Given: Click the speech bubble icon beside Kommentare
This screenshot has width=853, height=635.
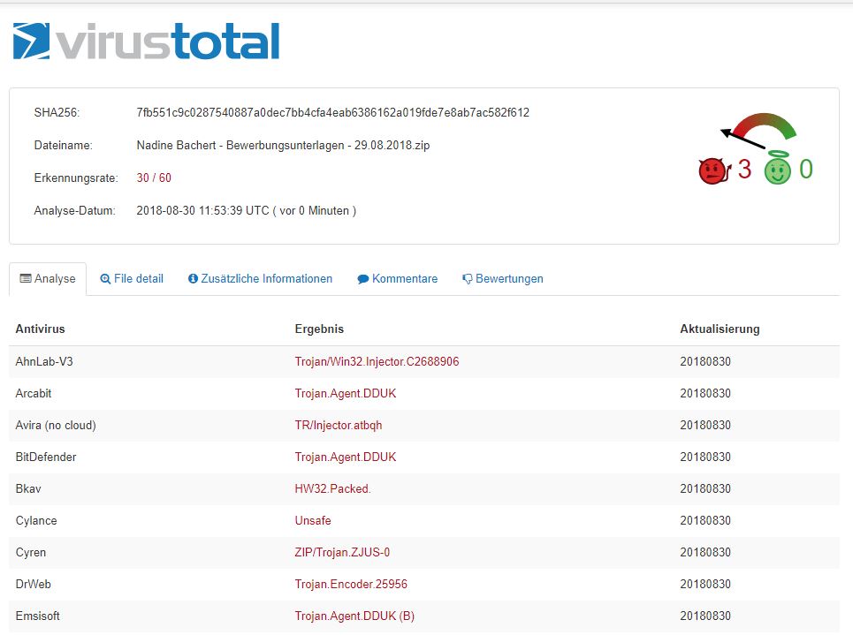Looking at the screenshot, I should tap(362, 279).
